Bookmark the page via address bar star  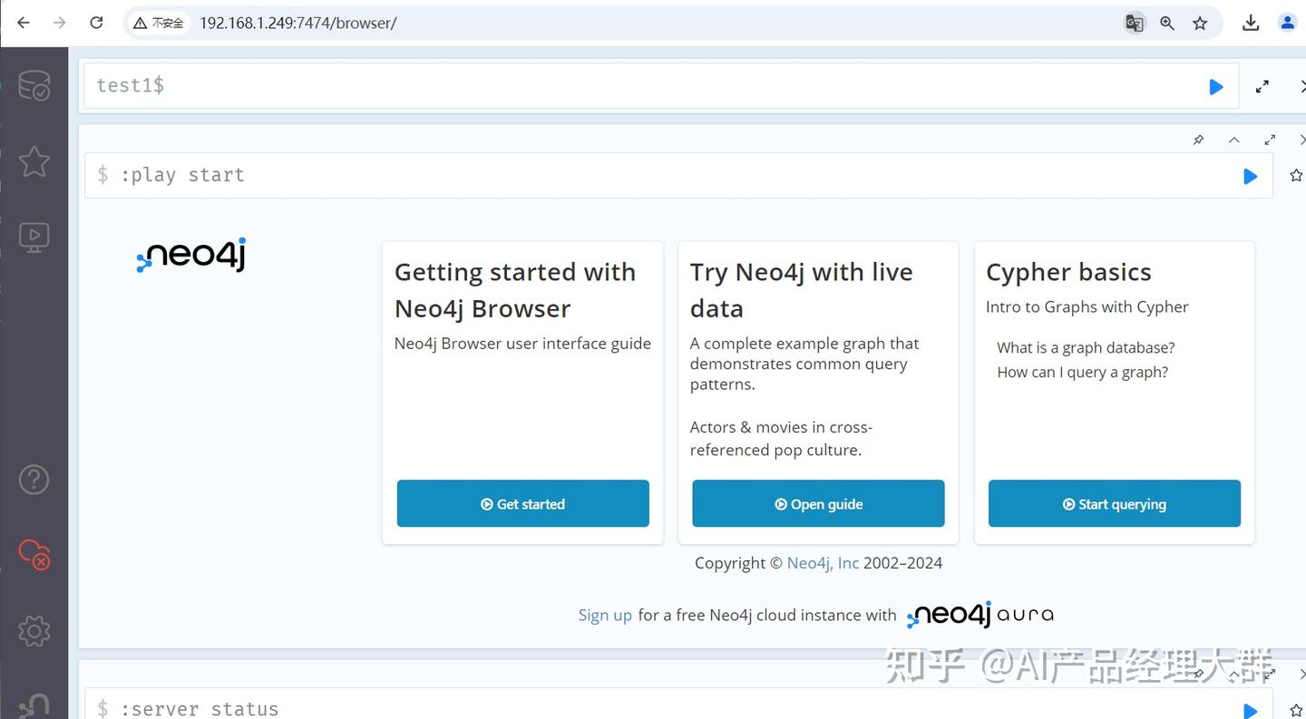[x=1200, y=23]
